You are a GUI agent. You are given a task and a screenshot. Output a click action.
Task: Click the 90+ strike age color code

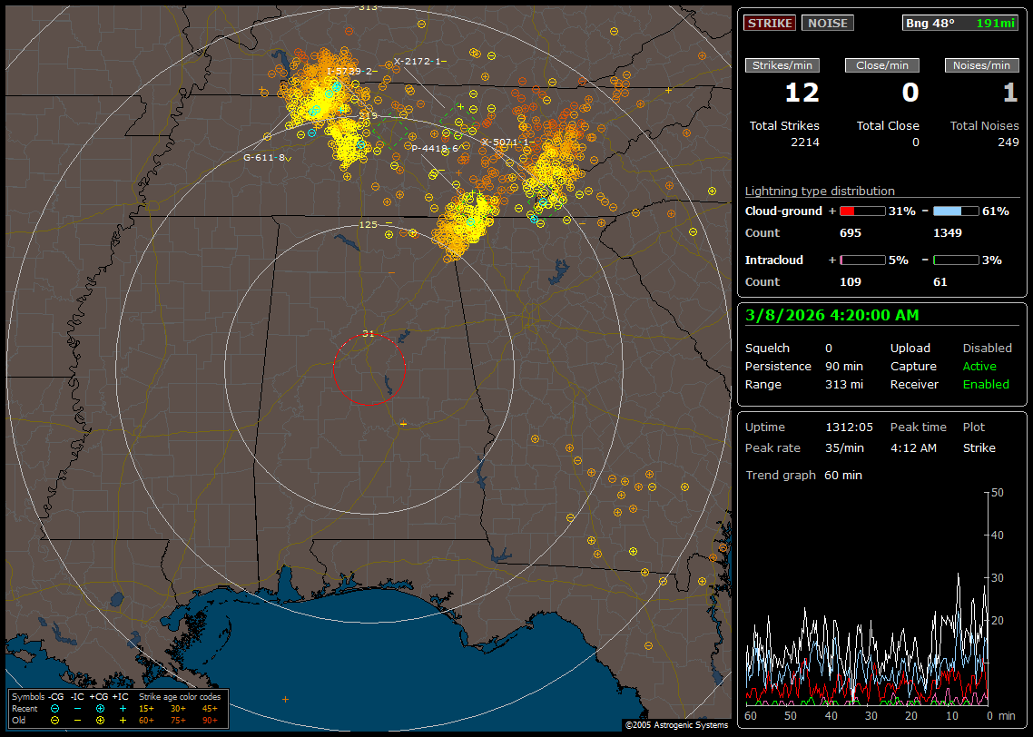[x=210, y=720]
